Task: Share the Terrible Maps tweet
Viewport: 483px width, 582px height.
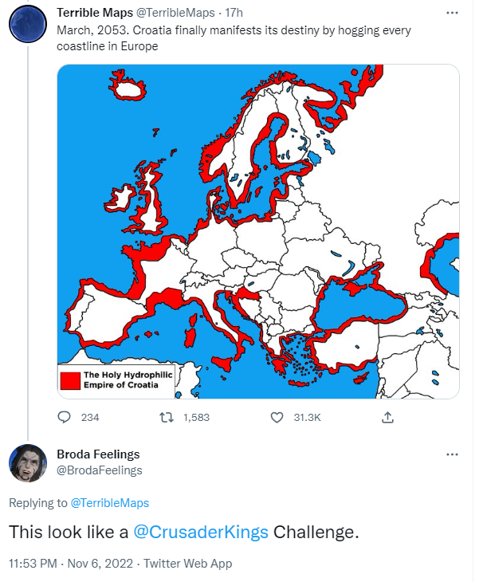Action: (387, 417)
